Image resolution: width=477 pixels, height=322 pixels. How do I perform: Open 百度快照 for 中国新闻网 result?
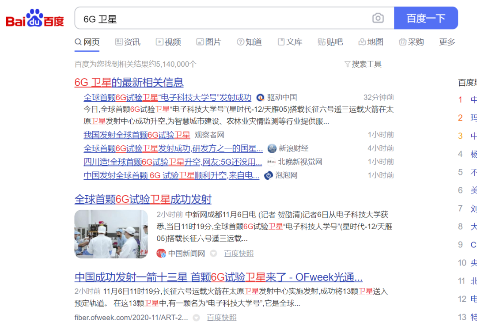(x=239, y=253)
